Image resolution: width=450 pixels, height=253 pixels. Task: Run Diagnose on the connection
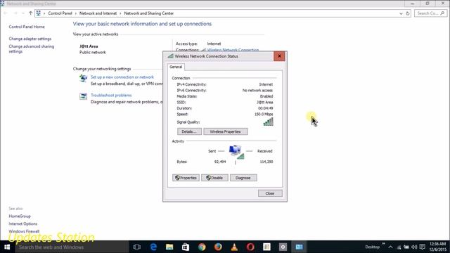point(243,178)
